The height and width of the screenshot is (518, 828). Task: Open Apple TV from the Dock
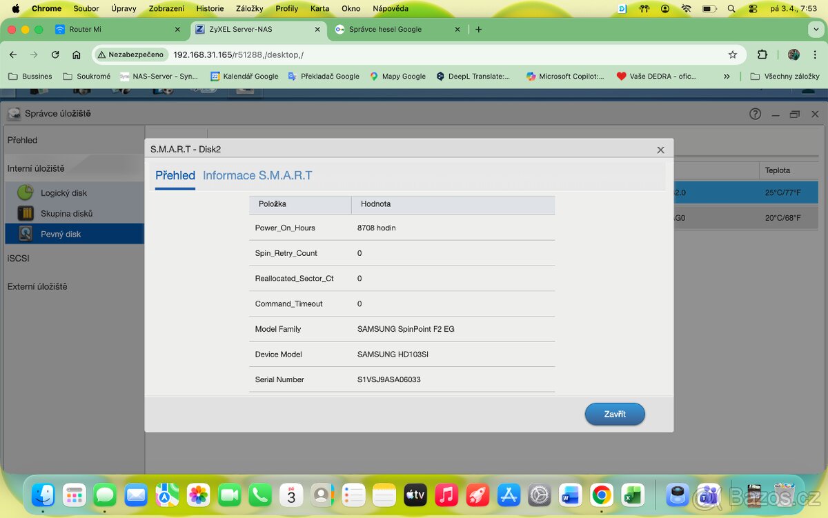[x=415, y=495]
